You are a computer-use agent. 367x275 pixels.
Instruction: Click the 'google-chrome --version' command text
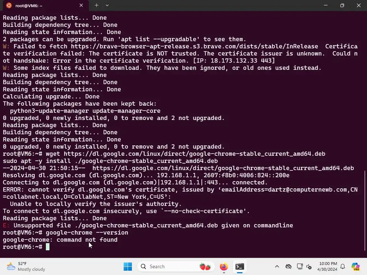87,232
